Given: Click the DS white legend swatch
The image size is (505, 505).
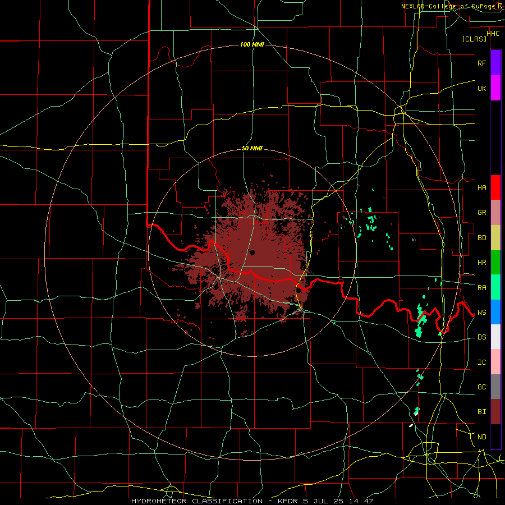Looking at the screenshot, I should coord(495,337).
